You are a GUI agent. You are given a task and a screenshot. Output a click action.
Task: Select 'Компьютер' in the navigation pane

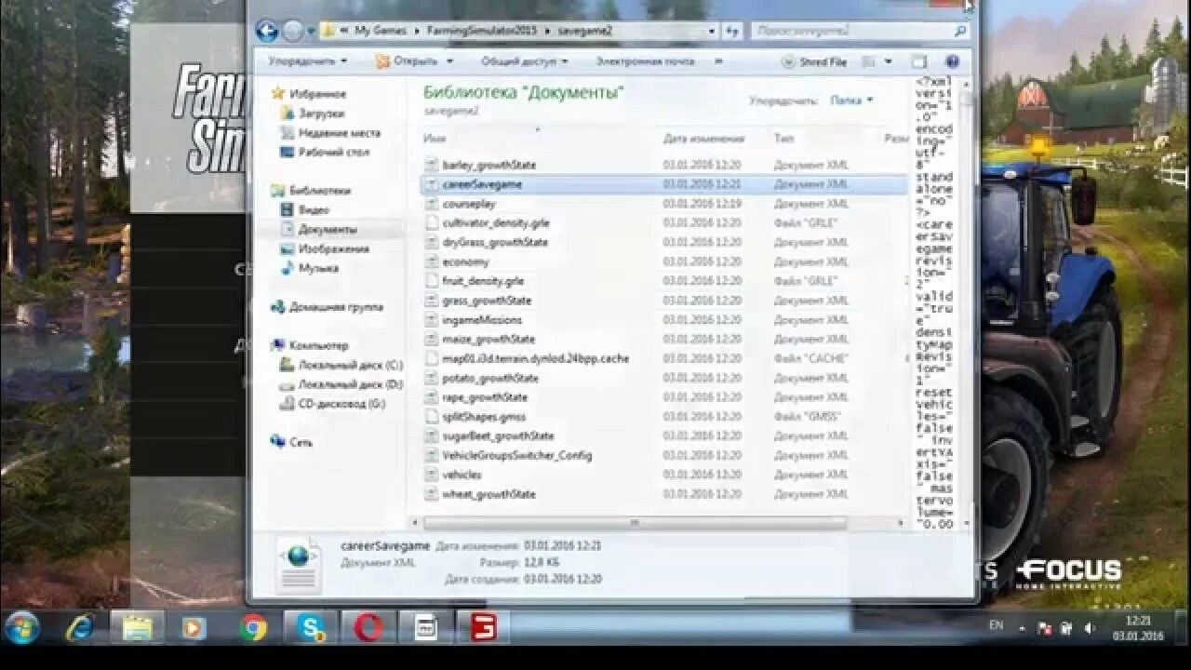(311, 345)
